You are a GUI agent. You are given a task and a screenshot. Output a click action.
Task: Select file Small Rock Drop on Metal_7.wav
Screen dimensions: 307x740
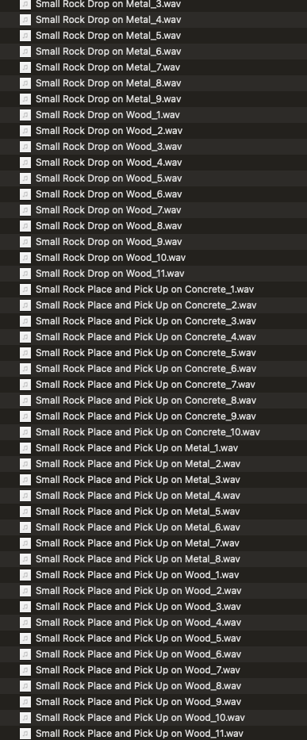(x=108, y=67)
